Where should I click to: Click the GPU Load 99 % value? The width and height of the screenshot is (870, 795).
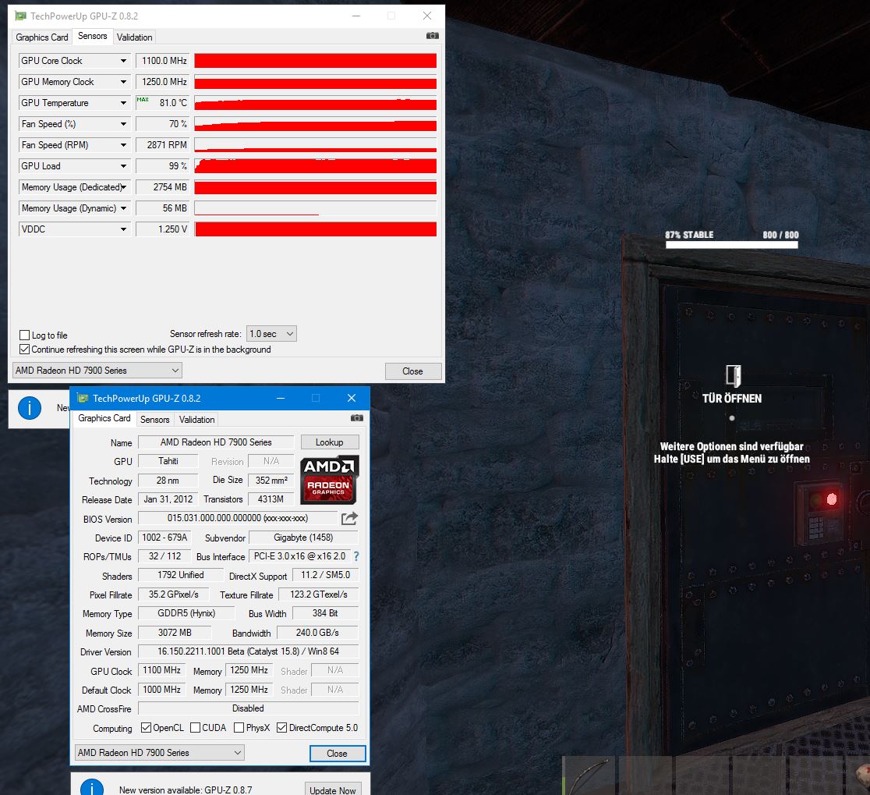162,166
